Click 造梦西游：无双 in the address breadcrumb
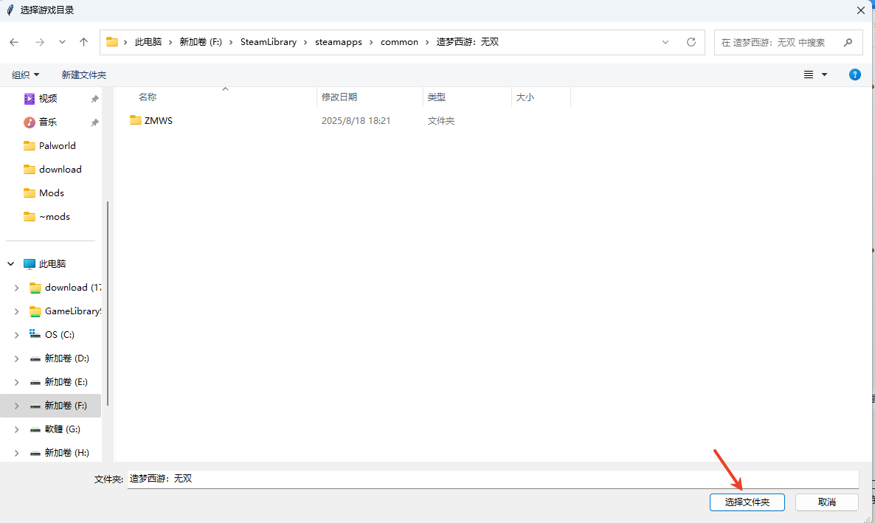 tap(468, 42)
